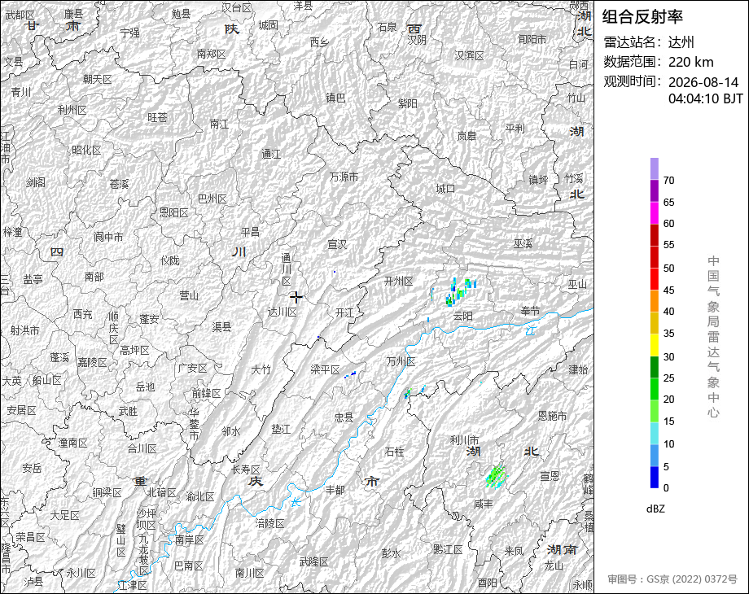Click the 万源市 city label
The width and height of the screenshot is (749, 594).
coord(344,177)
